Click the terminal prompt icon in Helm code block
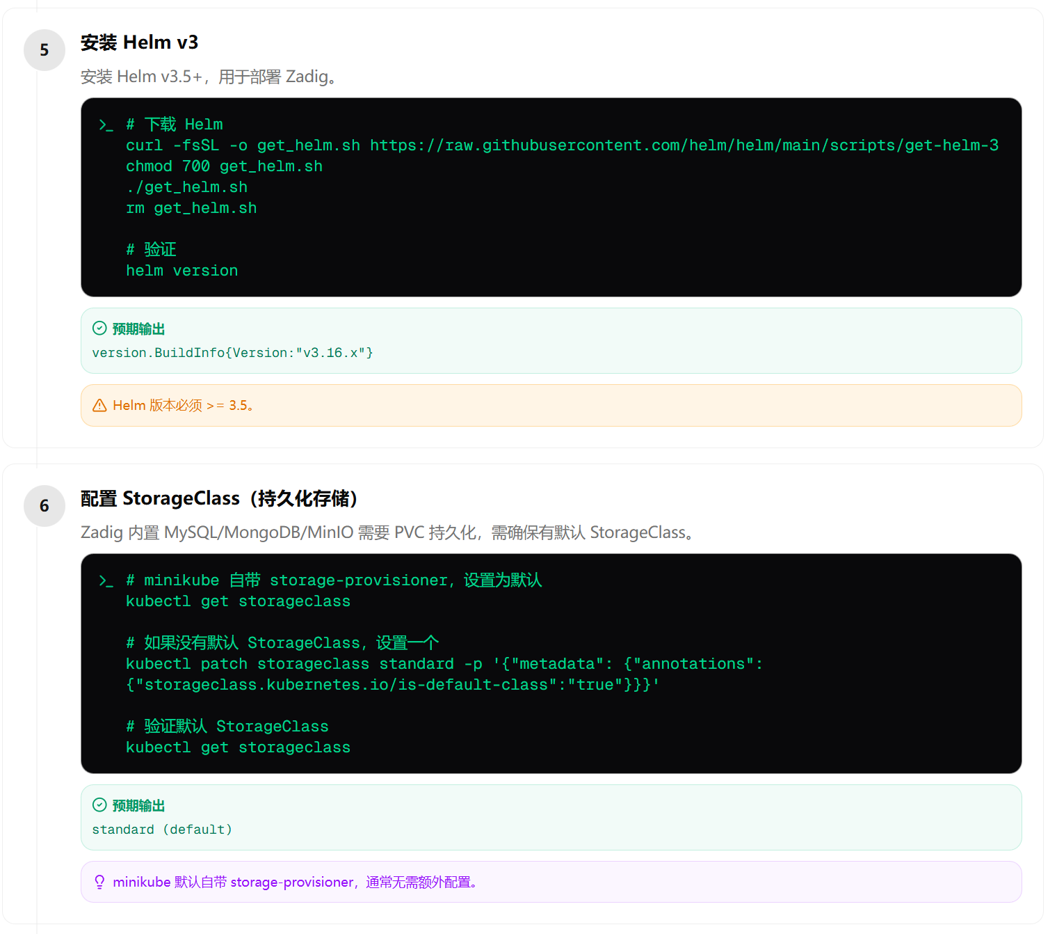1057x934 pixels. (x=106, y=125)
